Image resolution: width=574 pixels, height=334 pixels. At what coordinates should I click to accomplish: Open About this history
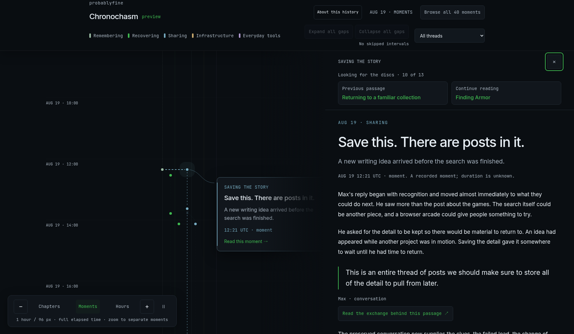click(x=338, y=12)
